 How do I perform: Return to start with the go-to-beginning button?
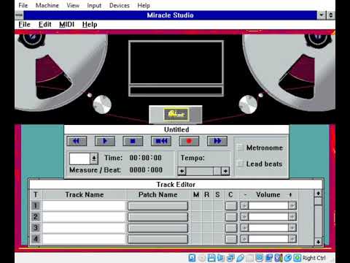(x=161, y=141)
